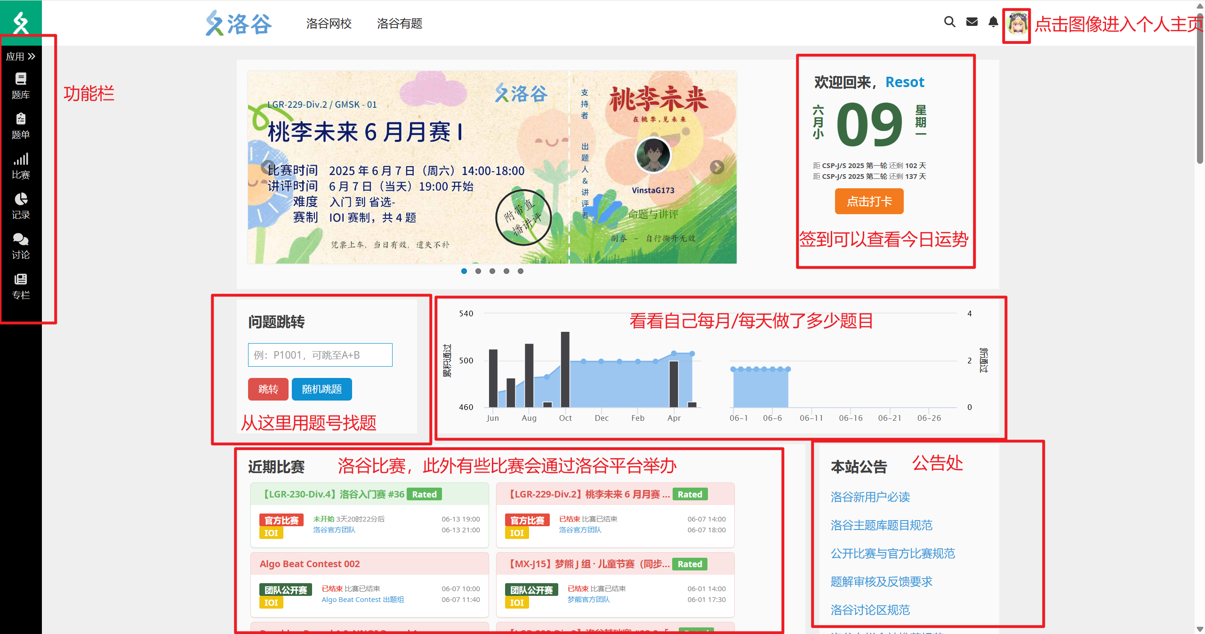
Task: Select the fifth carousel dot indicator
Action: click(521, 271)
